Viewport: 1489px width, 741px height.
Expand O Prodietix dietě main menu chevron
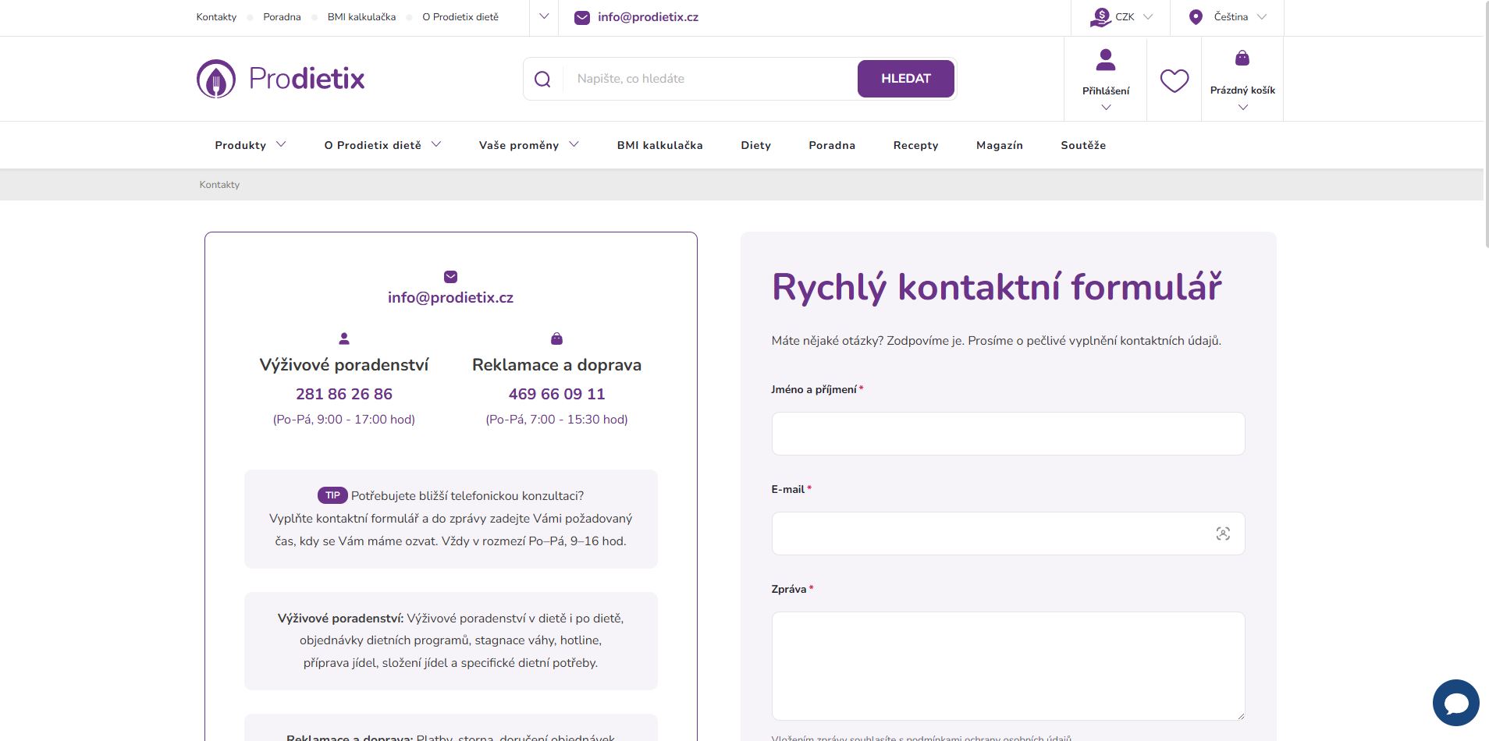coord(436,144)
